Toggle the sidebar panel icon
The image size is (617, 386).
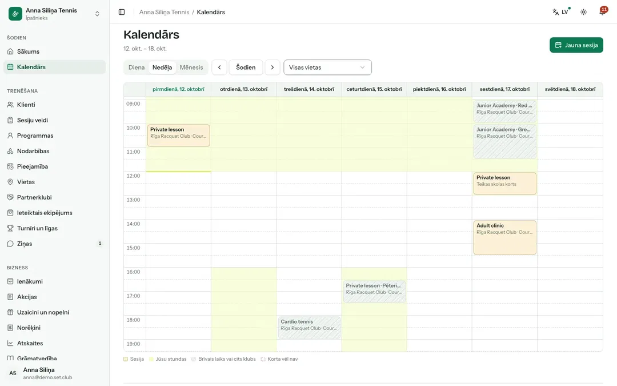pos(122,12)
